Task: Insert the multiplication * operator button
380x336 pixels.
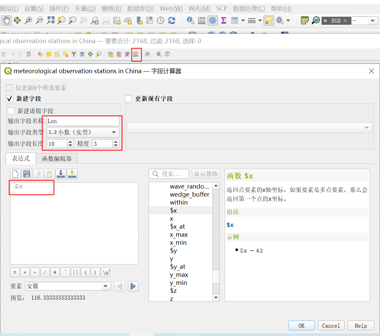Action: (x=55, y=272)
